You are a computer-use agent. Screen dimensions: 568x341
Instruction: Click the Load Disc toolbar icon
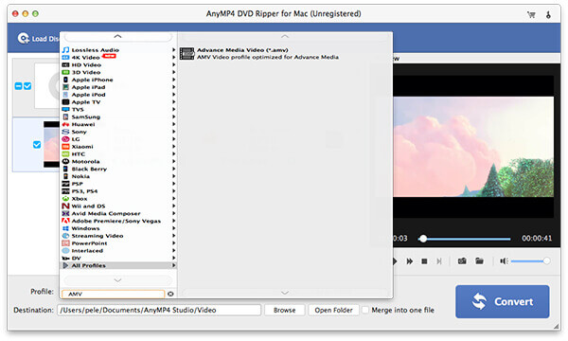point(23,39)
